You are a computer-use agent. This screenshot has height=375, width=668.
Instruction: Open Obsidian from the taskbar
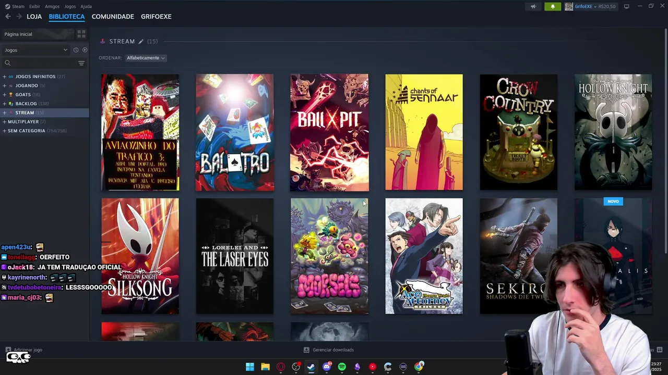pyautogui.click(x=357, y=367)
